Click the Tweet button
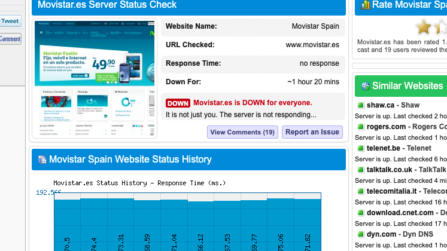Screen dimensions: 447x251 (10, 21)
